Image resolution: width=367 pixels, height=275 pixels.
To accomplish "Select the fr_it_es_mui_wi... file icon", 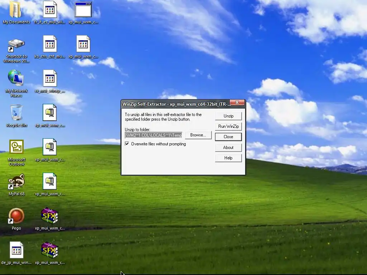I will [x=49, y=9].
